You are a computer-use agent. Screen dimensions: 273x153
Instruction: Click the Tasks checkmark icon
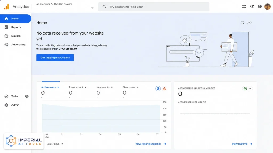pyautogui.click(x=6, y=96)
